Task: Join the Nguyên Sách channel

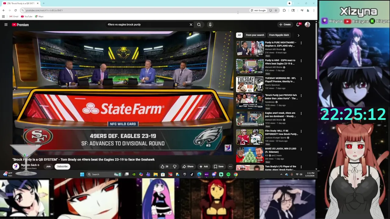Action: [x=48, y=166]
